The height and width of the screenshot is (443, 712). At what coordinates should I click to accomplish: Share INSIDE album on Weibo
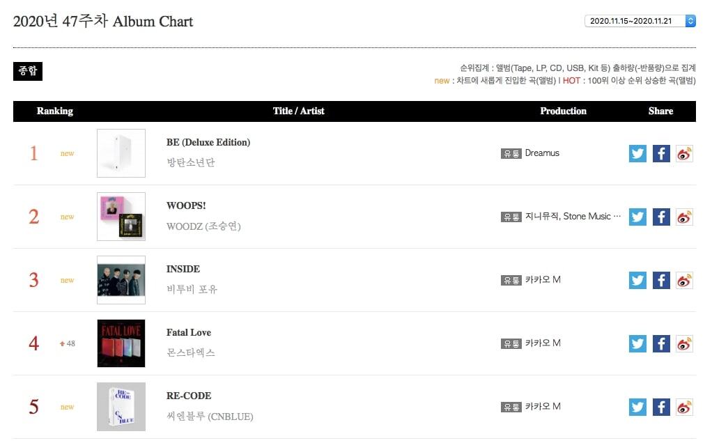[684, 280]
